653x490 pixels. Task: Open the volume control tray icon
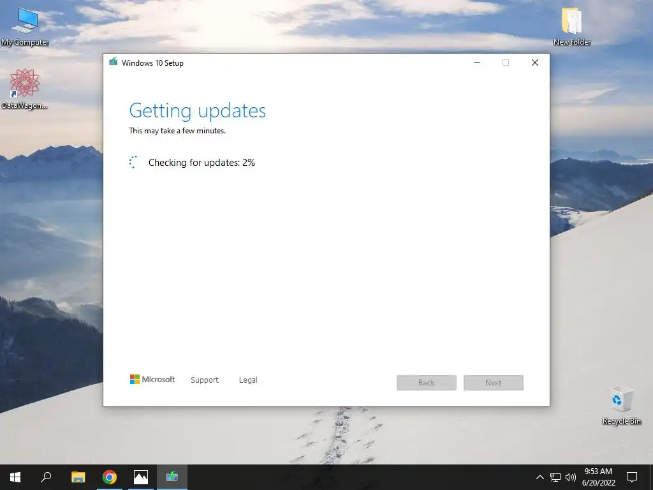571,477
